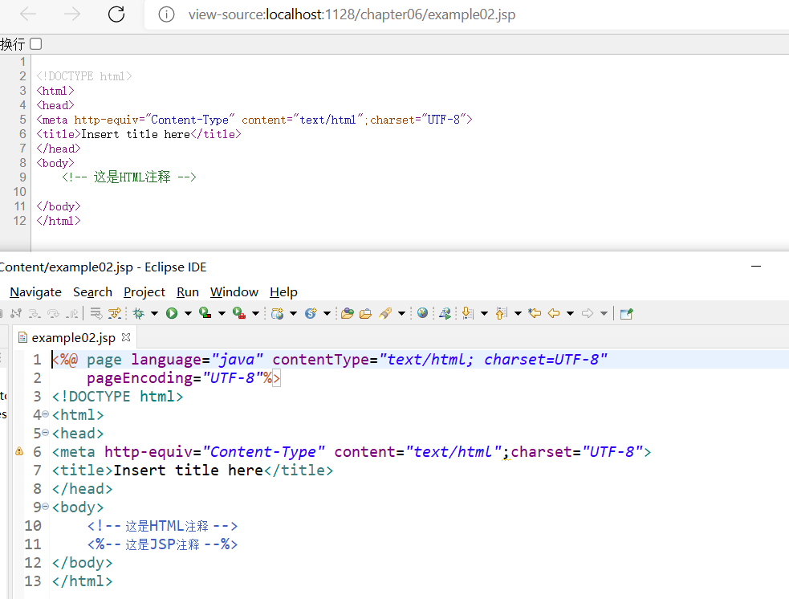Click line number 12 in browser source
Image resolution: width=789 pixels, height=599 pixels.
point(19,221)
